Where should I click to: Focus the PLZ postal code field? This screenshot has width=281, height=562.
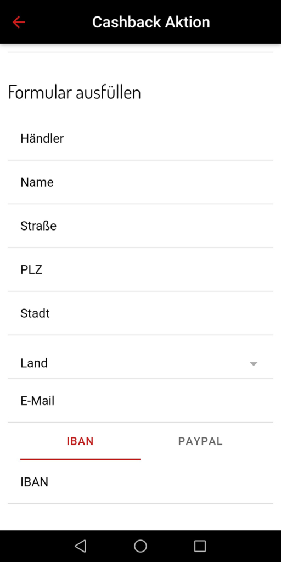[x=140, y=269]
